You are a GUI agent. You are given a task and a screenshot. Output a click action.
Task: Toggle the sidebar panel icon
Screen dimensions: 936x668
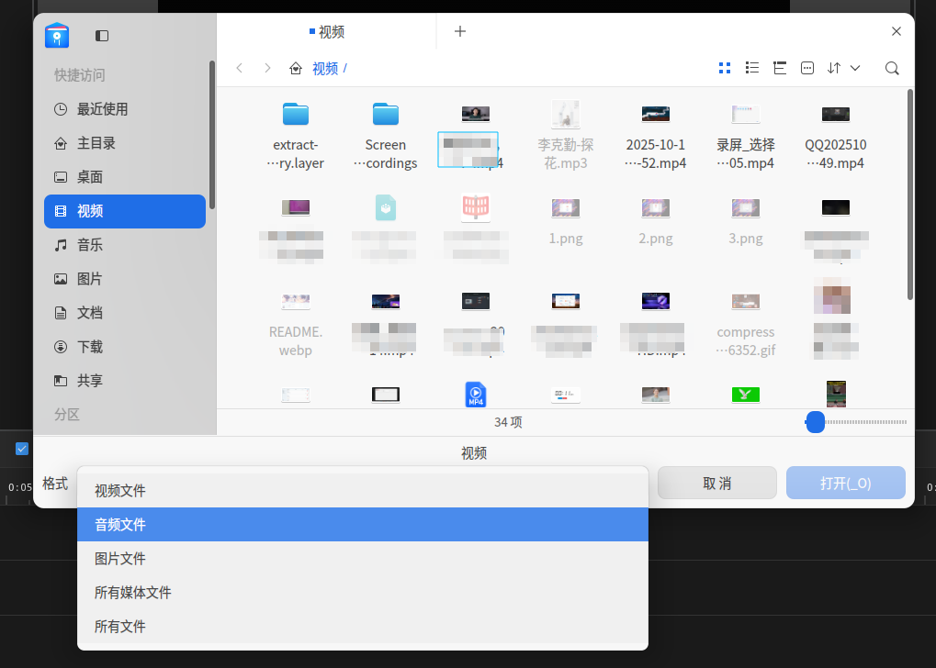(x=102, y=36)
